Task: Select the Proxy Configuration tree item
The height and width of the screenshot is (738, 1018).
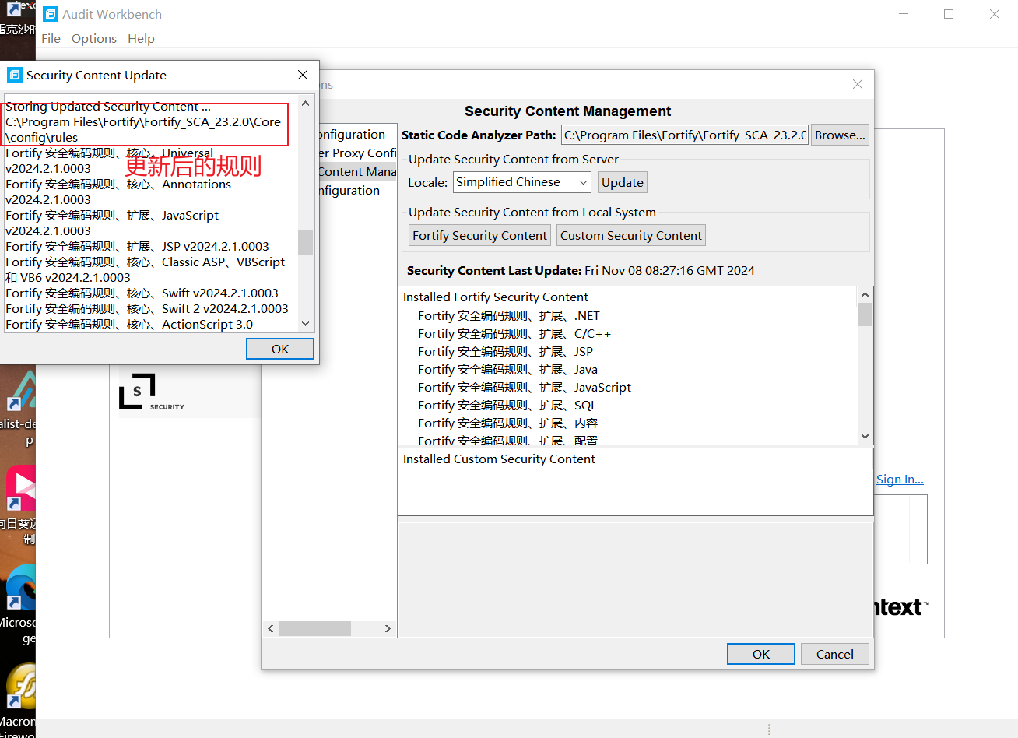Action: click(357, 153)
